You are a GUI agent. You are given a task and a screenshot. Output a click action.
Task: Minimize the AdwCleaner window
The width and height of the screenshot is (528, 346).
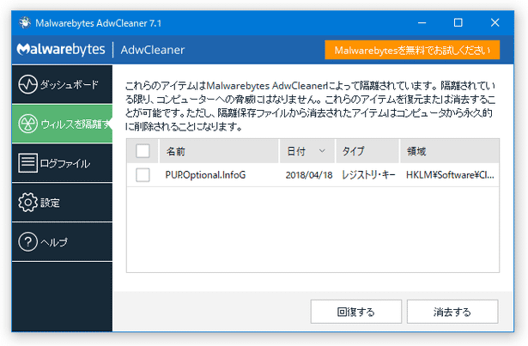tap(422, 23)
